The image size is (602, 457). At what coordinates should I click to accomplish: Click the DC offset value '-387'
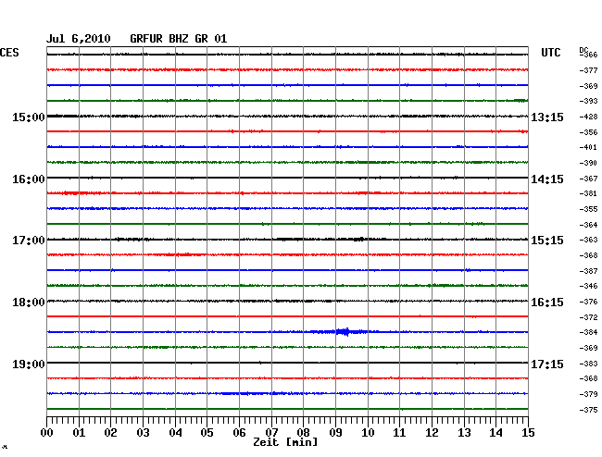[x=588, y=271]
